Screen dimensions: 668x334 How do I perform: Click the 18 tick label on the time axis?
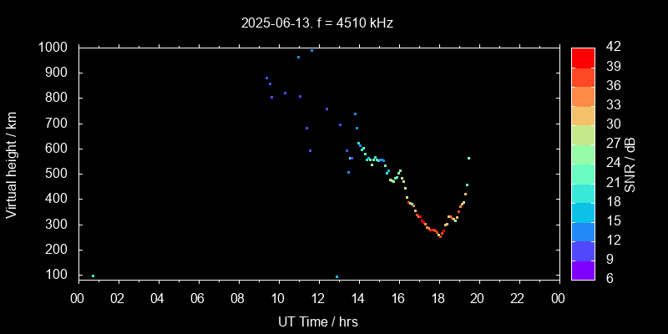point(438,298)
